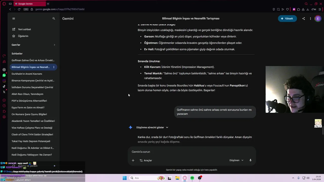Click the Windows taskbar search box Ara
The image size is (324, 182).
(x=147, y=178)
